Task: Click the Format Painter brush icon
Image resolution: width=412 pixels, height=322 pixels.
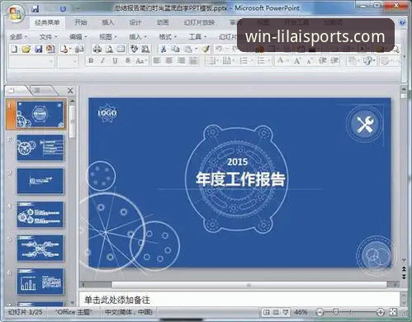Action: 206,50
